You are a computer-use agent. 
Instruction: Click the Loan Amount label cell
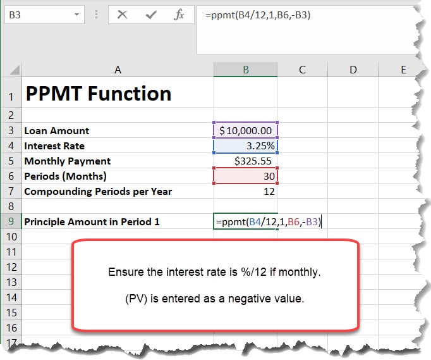point(118,130)
